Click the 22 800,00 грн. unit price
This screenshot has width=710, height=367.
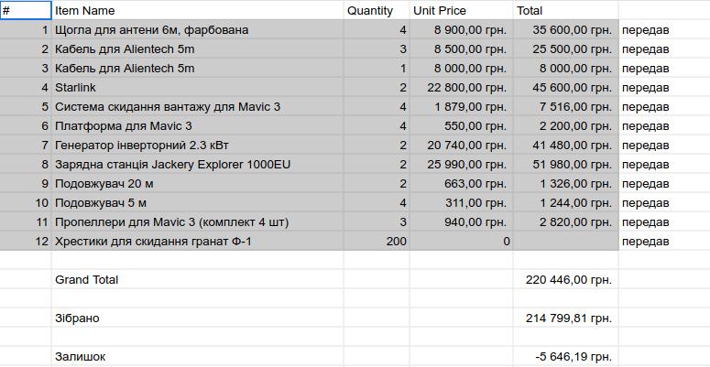click(460, 88)
